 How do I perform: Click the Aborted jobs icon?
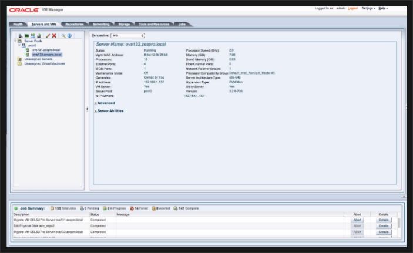[153, 208]
